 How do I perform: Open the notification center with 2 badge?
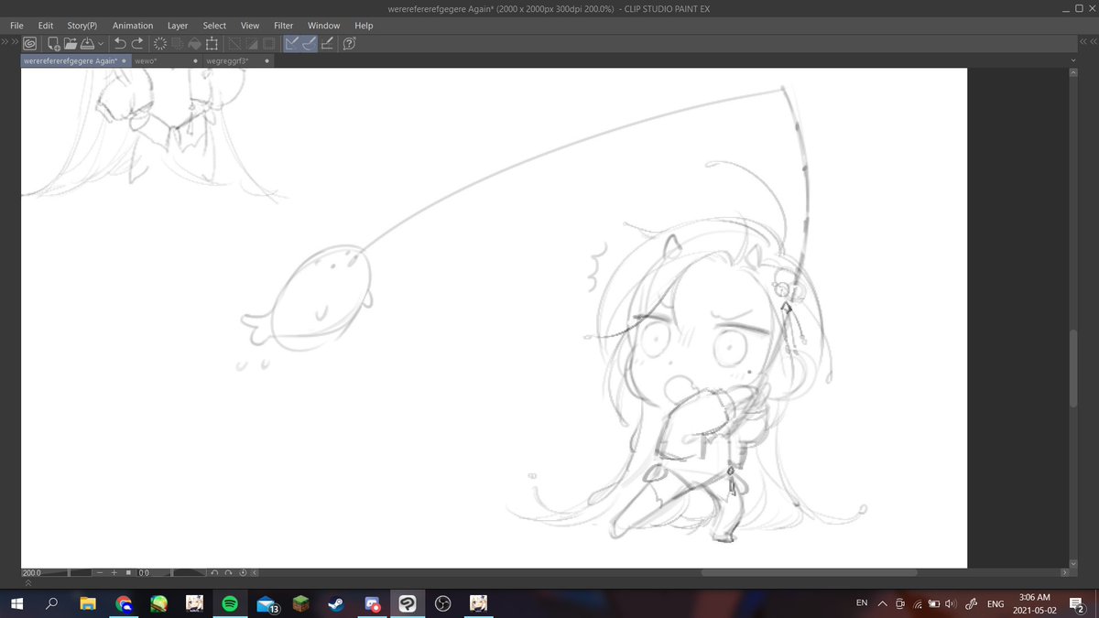[x=1077, y=603]
